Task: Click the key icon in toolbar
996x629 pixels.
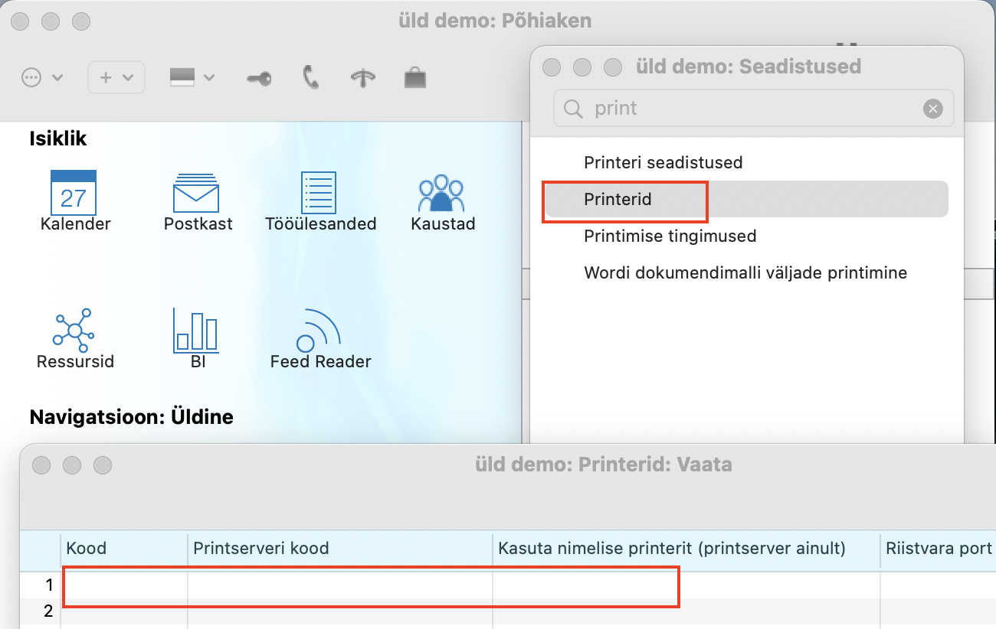Action: (x=259, y=78)
